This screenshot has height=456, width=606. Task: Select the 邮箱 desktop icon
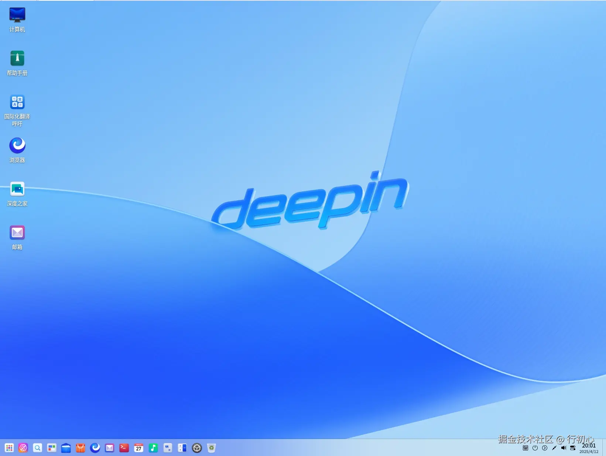(x=17, y=237)
